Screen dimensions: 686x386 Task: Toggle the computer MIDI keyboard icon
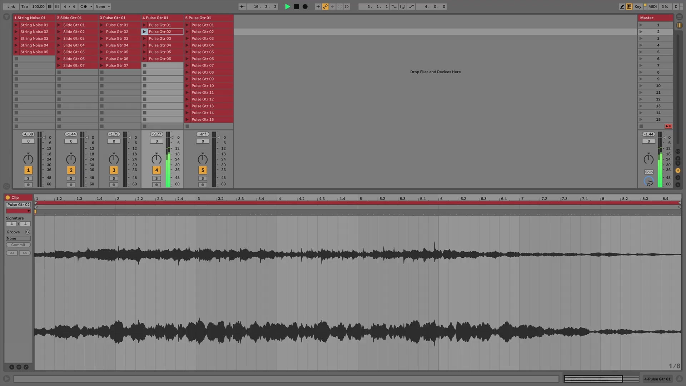[629, 6]
